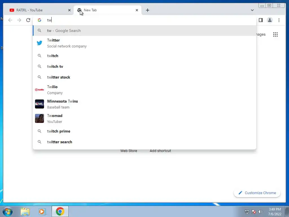This screenshot has width=289, height=217.
Task: Click the browser forward arrow
Action: pos(19,20)
